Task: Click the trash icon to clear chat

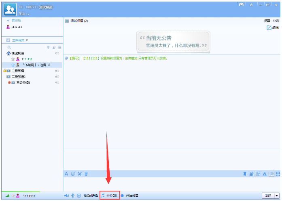Action: coord(86,174)
